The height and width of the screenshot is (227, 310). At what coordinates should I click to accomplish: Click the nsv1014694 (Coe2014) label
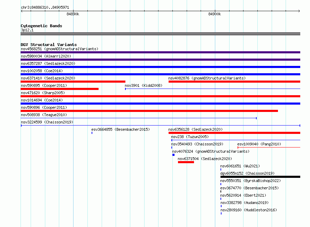click(x=42, y=100)
